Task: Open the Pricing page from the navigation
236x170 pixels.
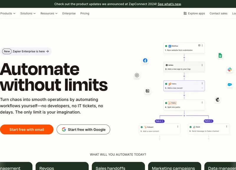Action: [x=85, y=13]
